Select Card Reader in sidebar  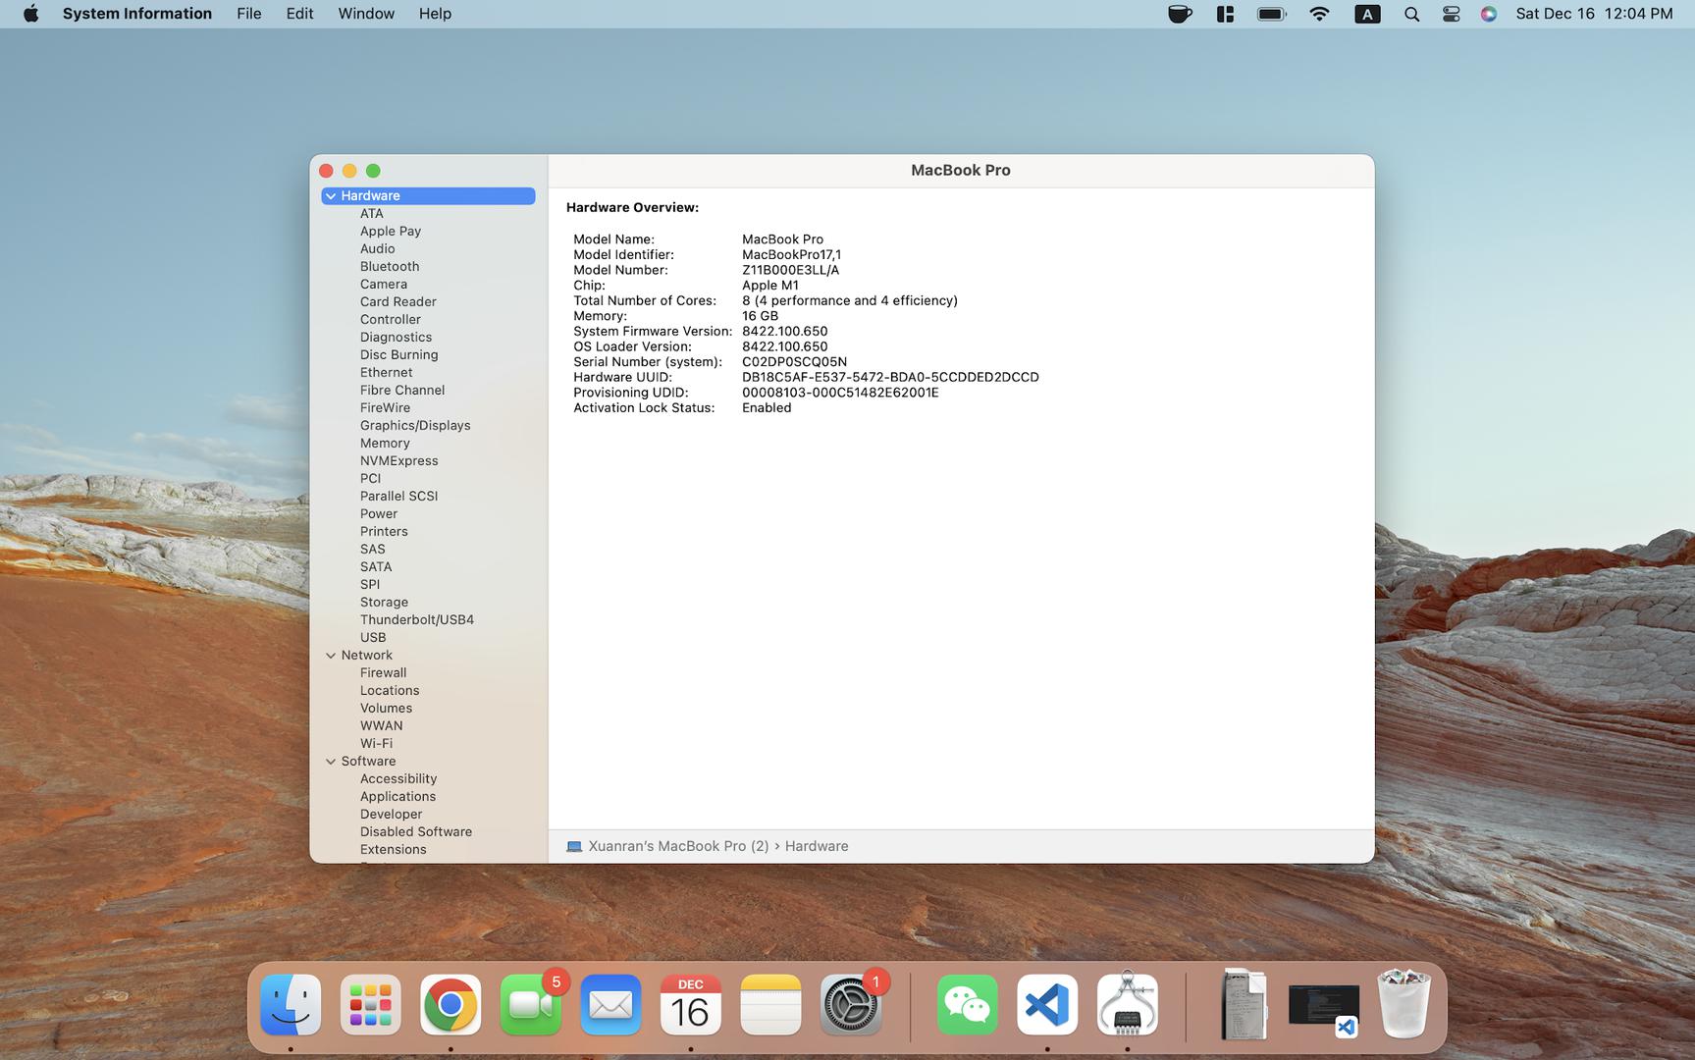pos(398,302)
